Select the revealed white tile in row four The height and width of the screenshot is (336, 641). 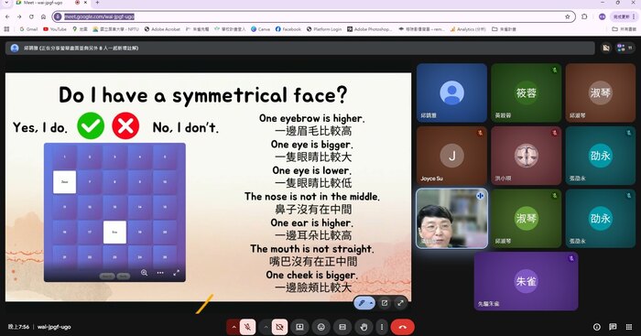click(x=114, y=233)
